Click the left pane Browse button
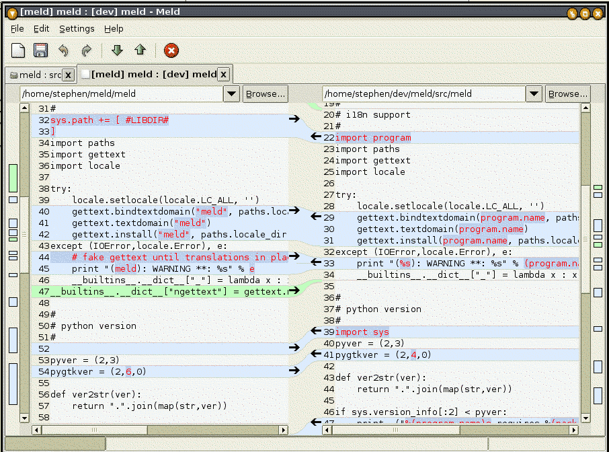Screen dimensions: 609x452 [265, 94]
